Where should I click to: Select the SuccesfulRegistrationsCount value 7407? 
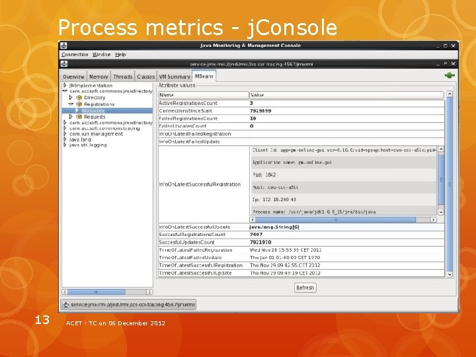[x=257, y=234]
